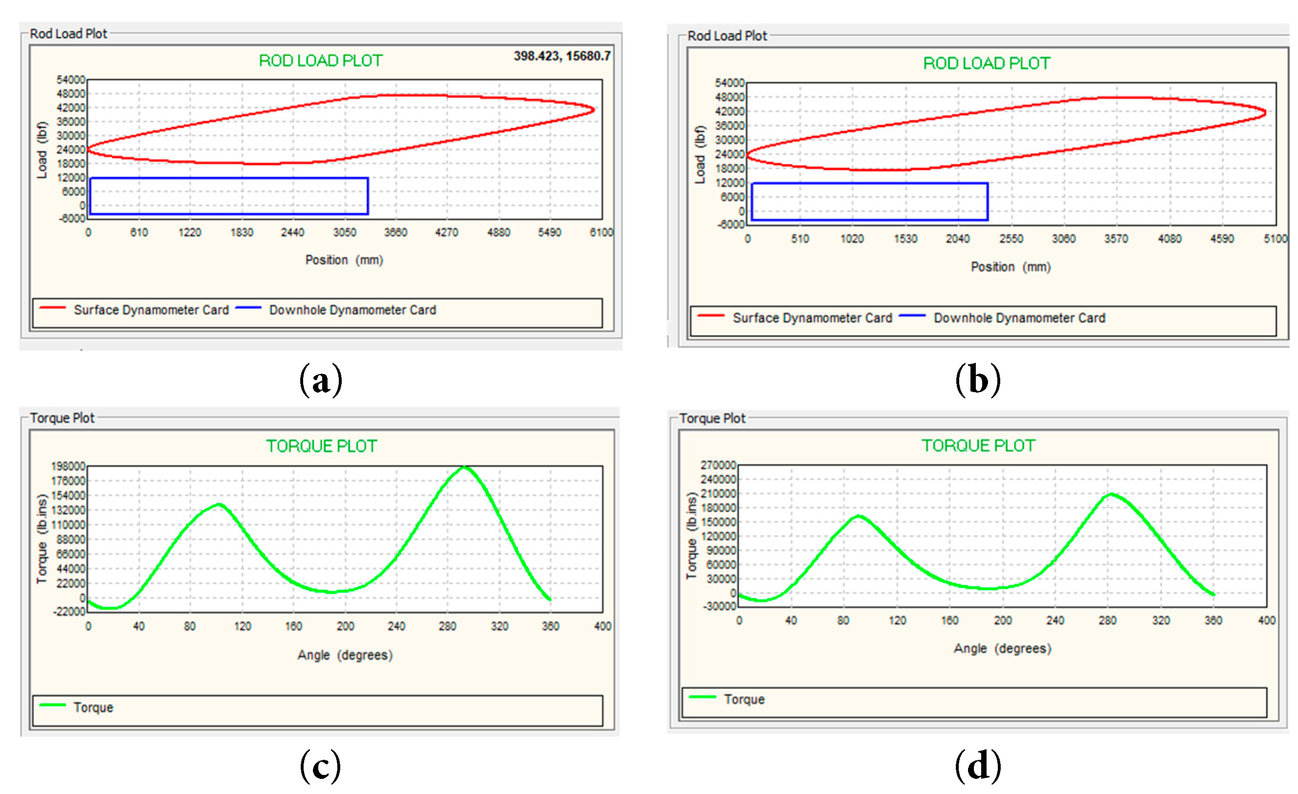
Task: Click the cursor coordinate readout 398.423, 15680.7
Action: [x=562, y=56]
